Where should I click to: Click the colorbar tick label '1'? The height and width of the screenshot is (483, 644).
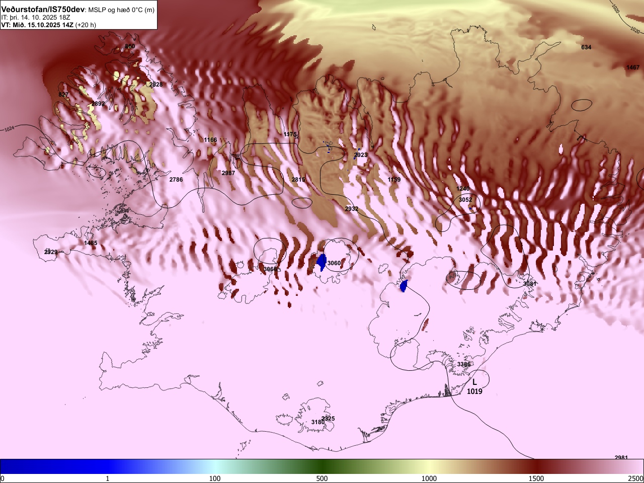[x=108, y=478]
